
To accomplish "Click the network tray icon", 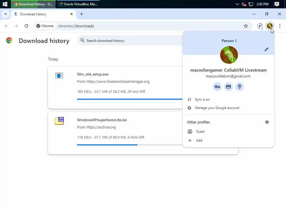I will click(251, 4).
